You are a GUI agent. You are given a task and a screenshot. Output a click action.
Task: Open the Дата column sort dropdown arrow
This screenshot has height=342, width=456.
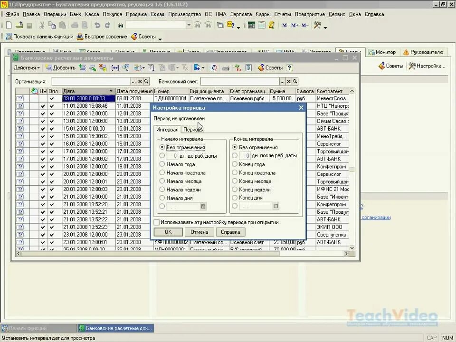[111, 91]
